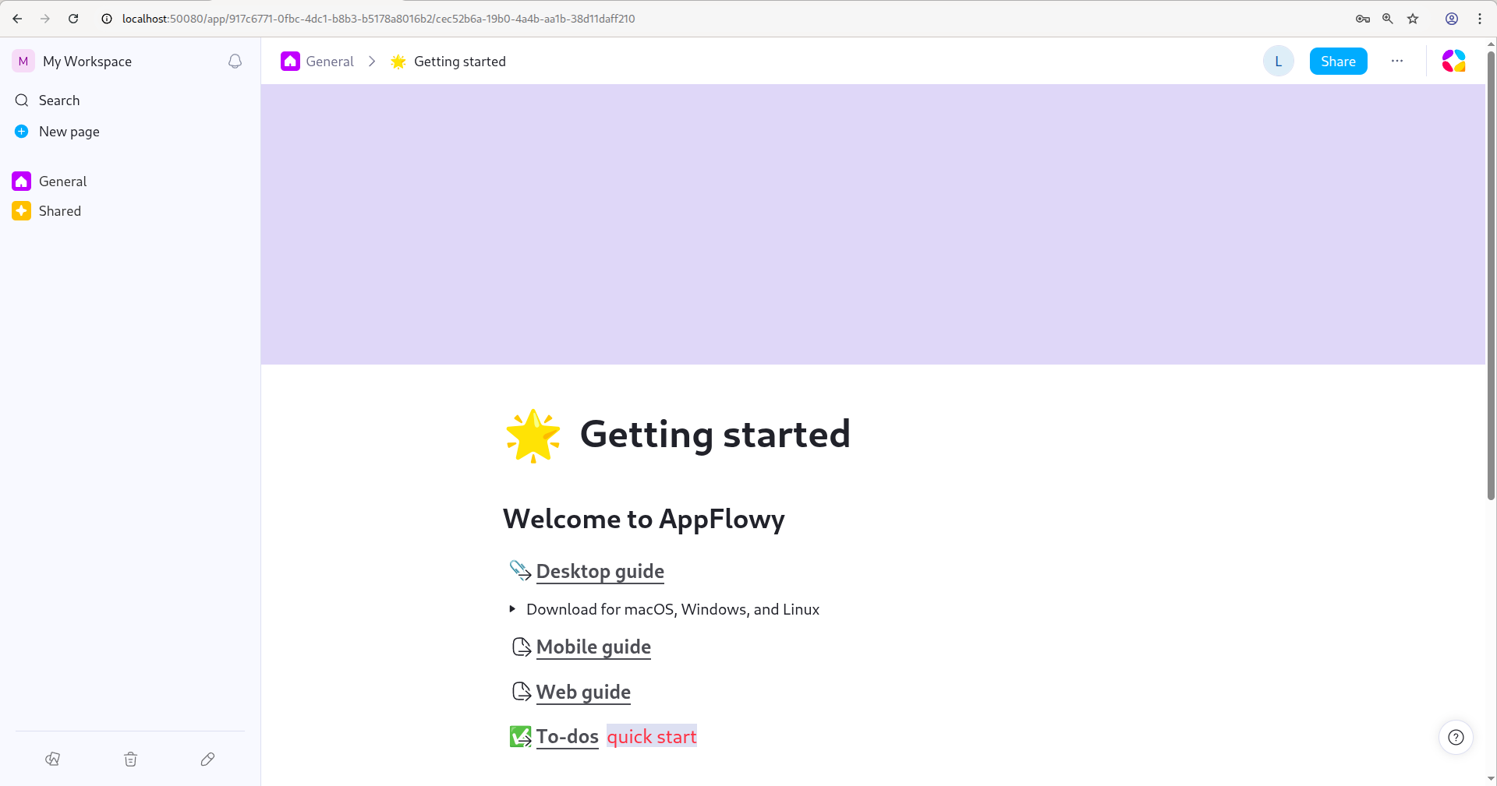Click the site info icon in address bar

107,19
